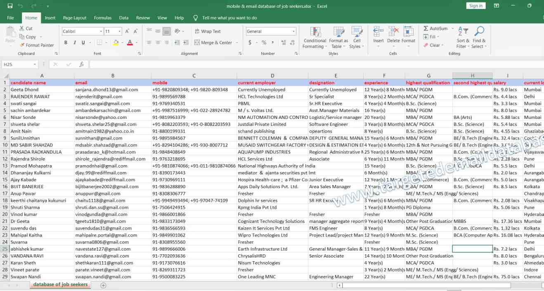Click the borders icon
Screen dimensions: 544x291
coord(99,43)
